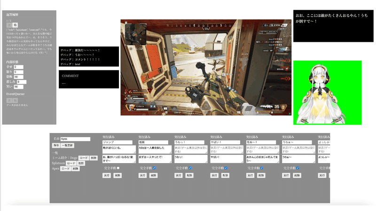The image size is (376, 211).
Task: Load the ミーム紹介：Doge preset
Action: [84, 158]
